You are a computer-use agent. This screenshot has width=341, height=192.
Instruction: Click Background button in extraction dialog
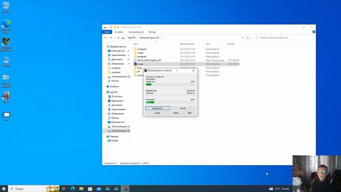pos(158,108)
